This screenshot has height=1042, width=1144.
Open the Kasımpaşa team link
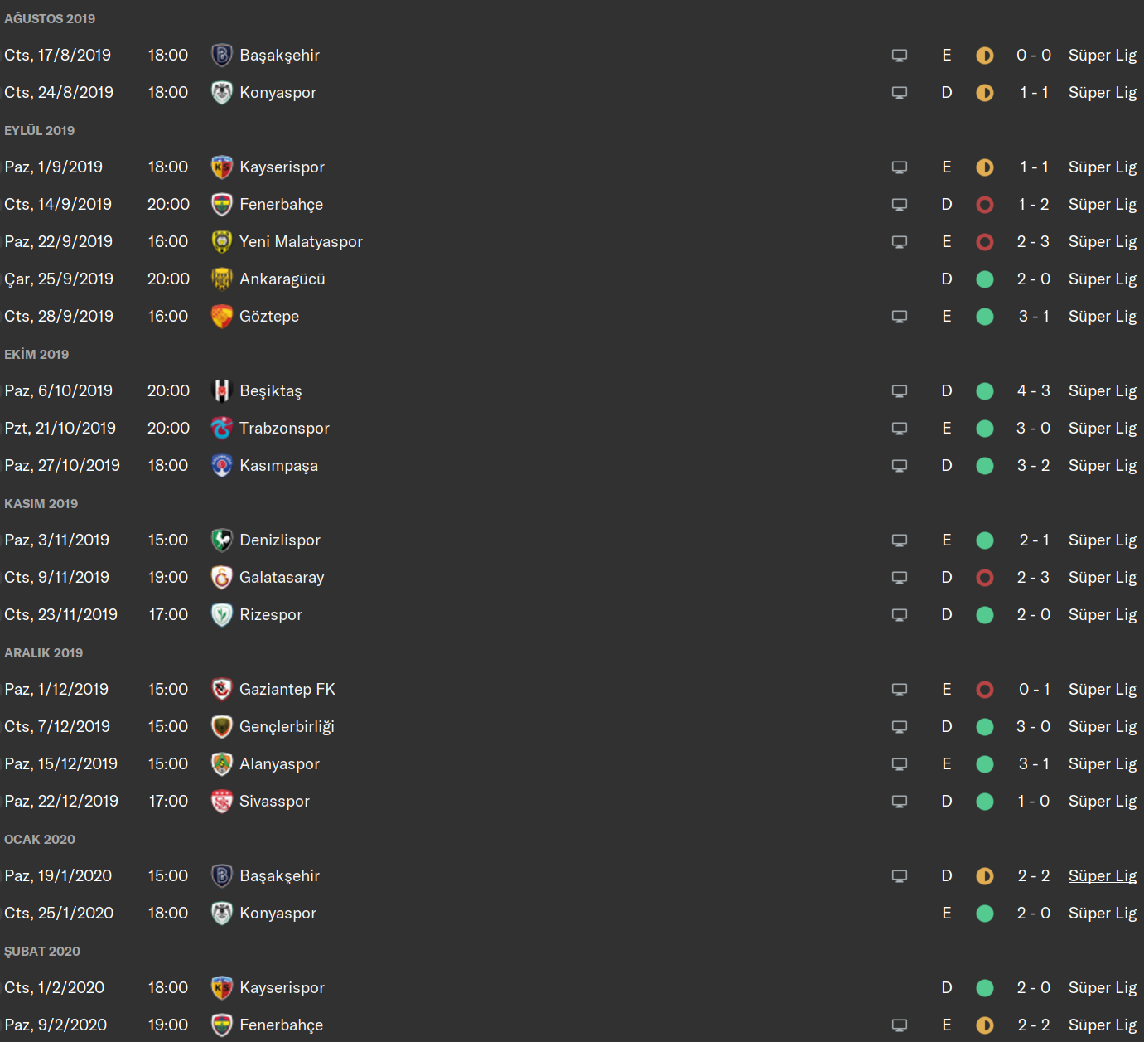tap(278, 466)
